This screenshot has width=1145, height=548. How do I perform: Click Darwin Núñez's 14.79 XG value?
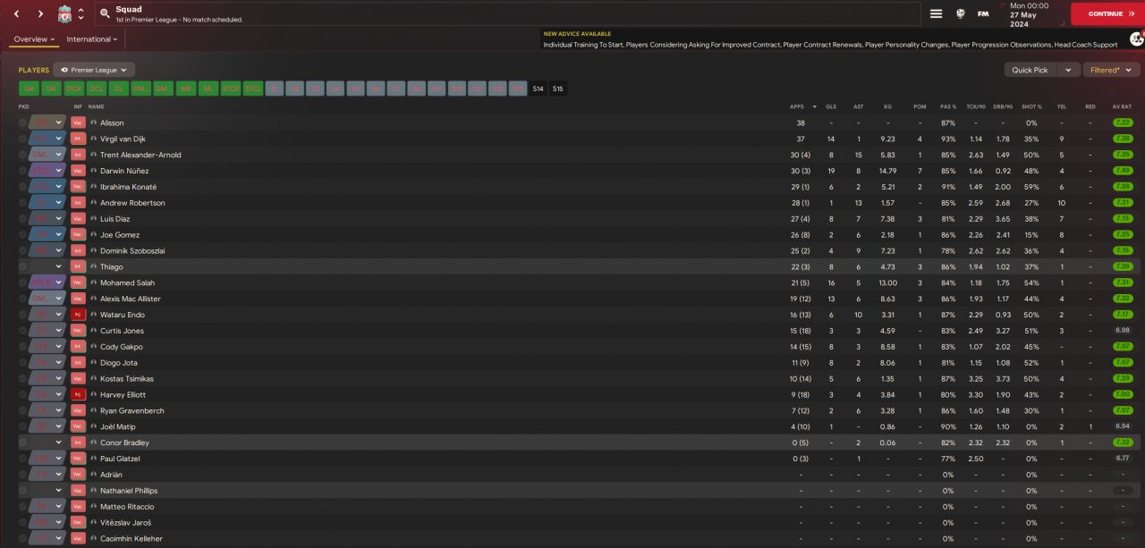tap(887, 171)
